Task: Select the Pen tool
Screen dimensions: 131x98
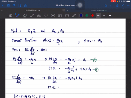Action: (x=17, y=16)
